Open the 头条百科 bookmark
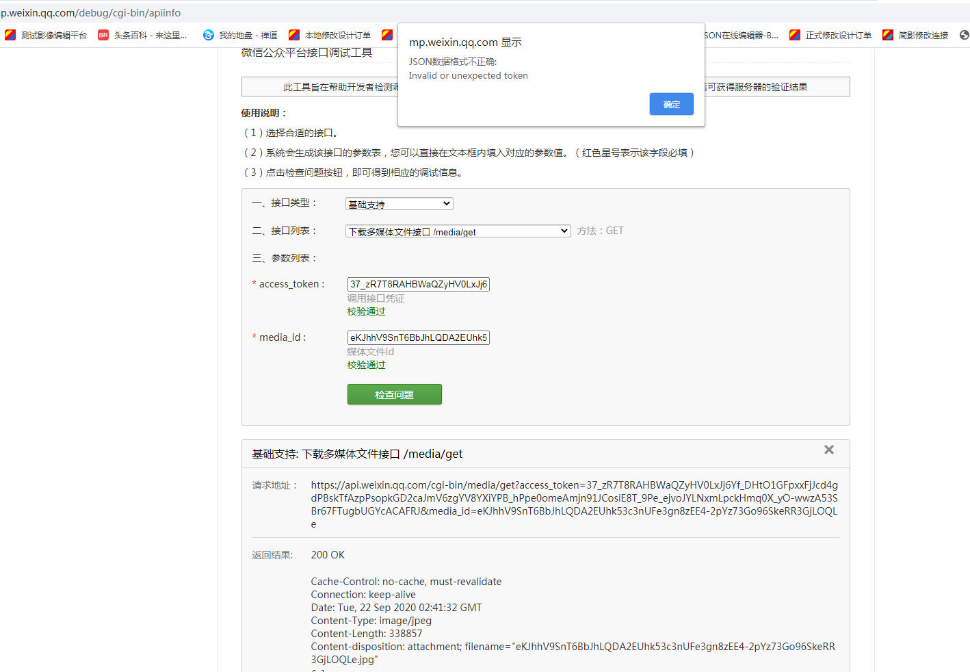This screenshot has height=672, width=970. tap(142, 35)
